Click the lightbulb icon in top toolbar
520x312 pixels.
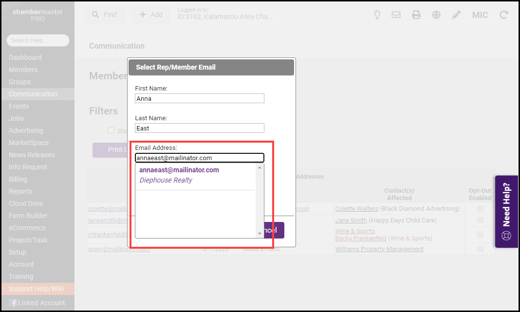tap(377, 15)
